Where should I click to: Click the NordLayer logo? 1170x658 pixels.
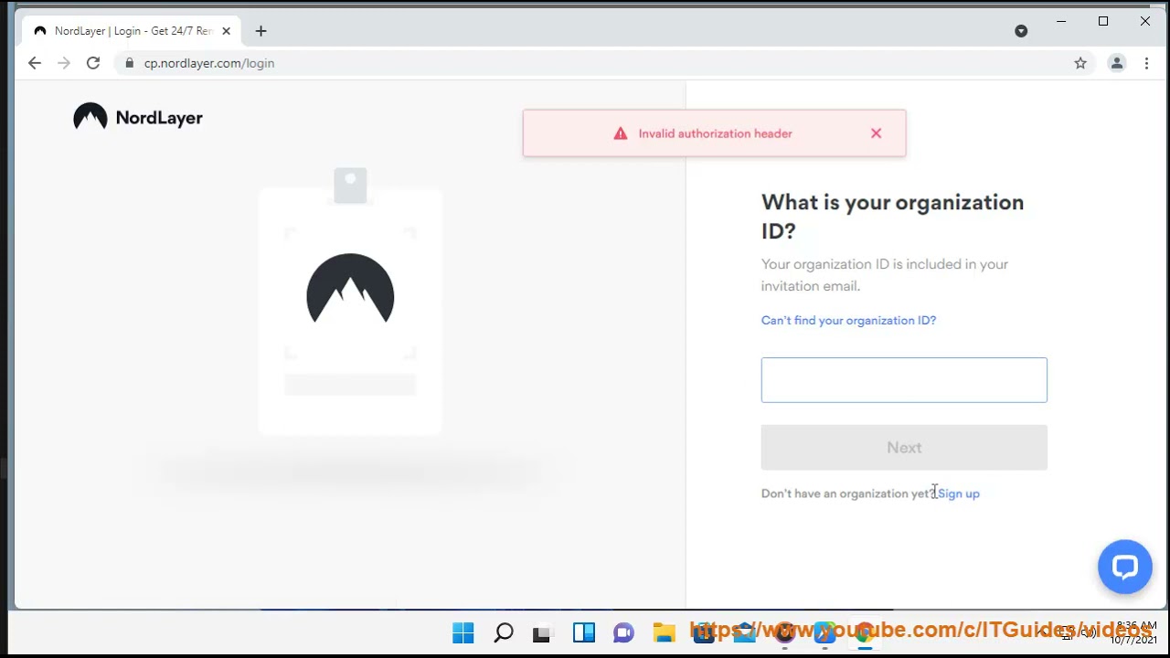pos(138,117)
